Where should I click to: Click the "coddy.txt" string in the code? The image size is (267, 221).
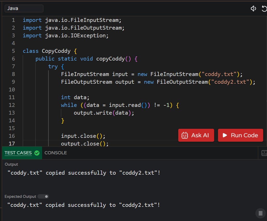click(x=221, y=74)
